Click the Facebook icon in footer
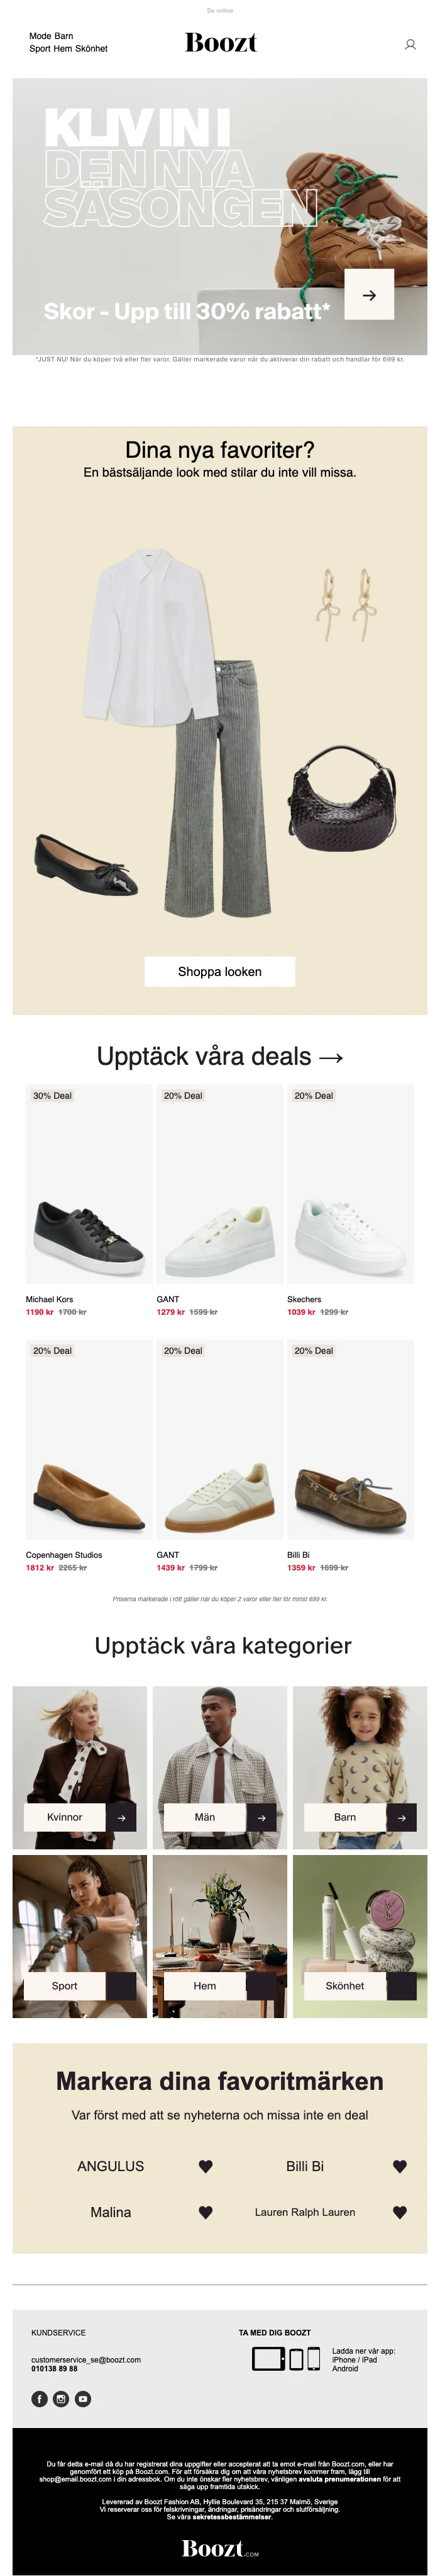440x2576 pixels. pyautogui.click(x=40, y=2398)
